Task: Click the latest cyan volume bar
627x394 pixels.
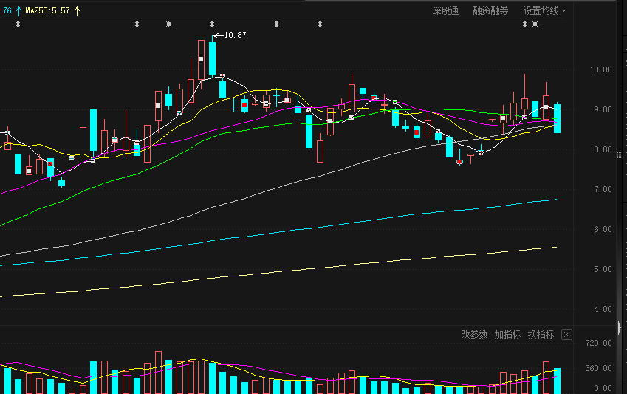Action: point(557,381)
